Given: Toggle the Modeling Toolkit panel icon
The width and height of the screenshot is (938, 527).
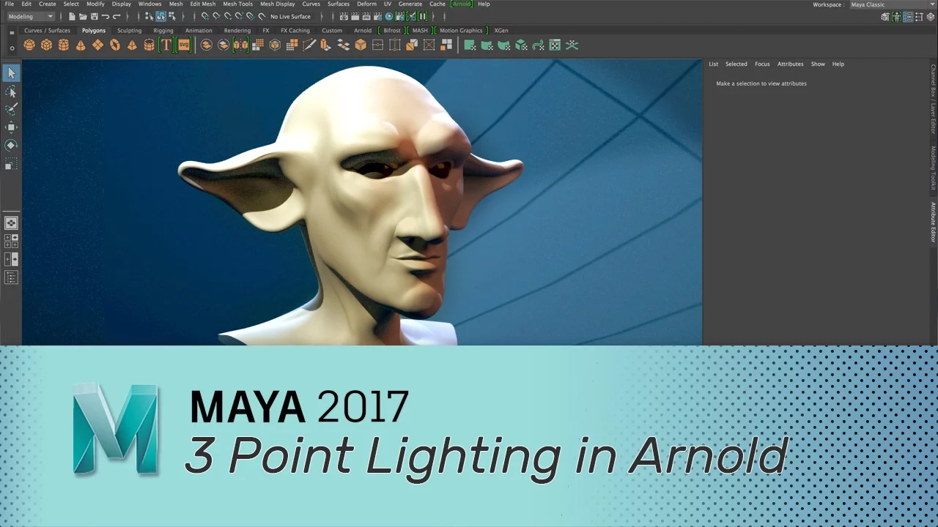Looking at the screenshot, I should pos(885,17).
